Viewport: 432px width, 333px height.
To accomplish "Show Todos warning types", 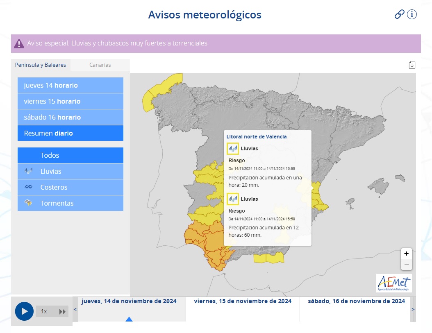I will [70, 155].
